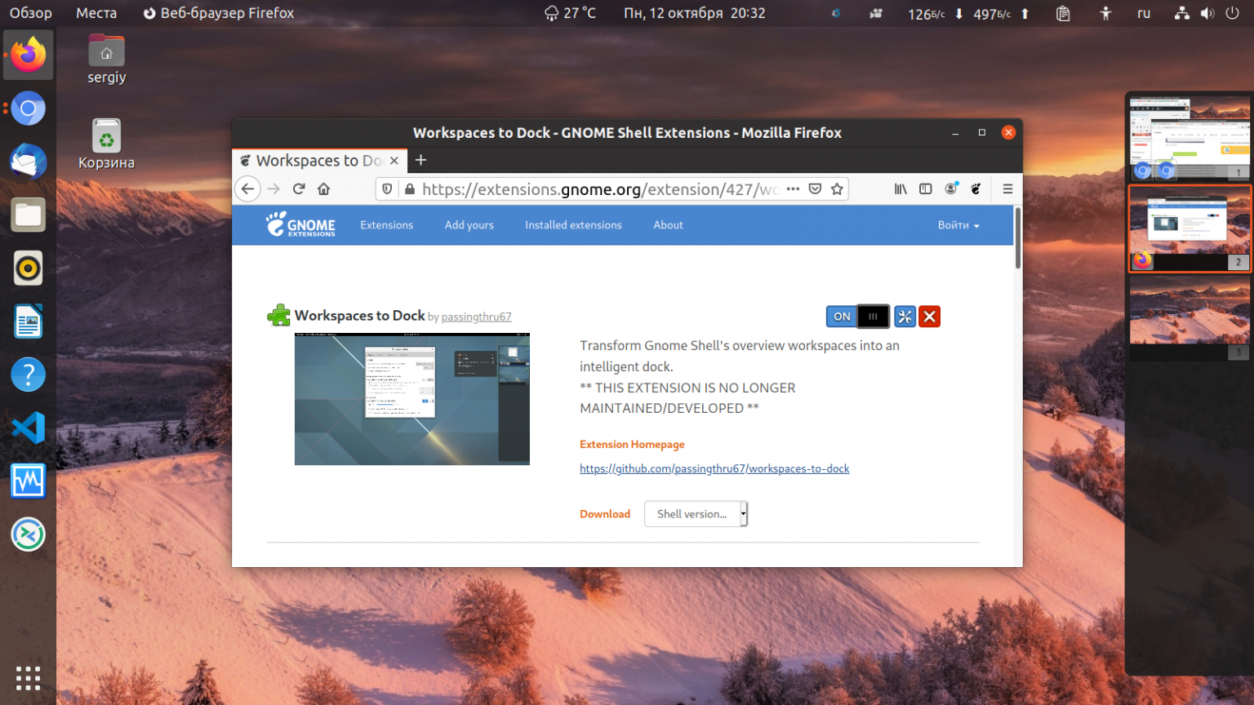Launch Visual Studio Code from dock
1254x705 pixels.
tap(28, 428)
